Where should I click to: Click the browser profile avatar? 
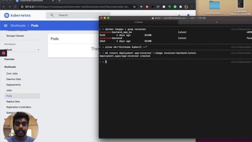pyautogui.click(x=186, y=7)
